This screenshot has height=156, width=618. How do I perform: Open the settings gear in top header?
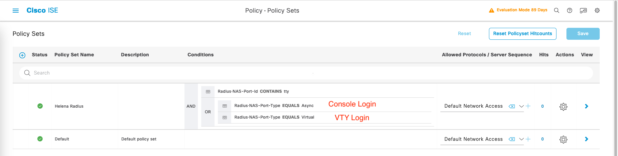(597, 11)
